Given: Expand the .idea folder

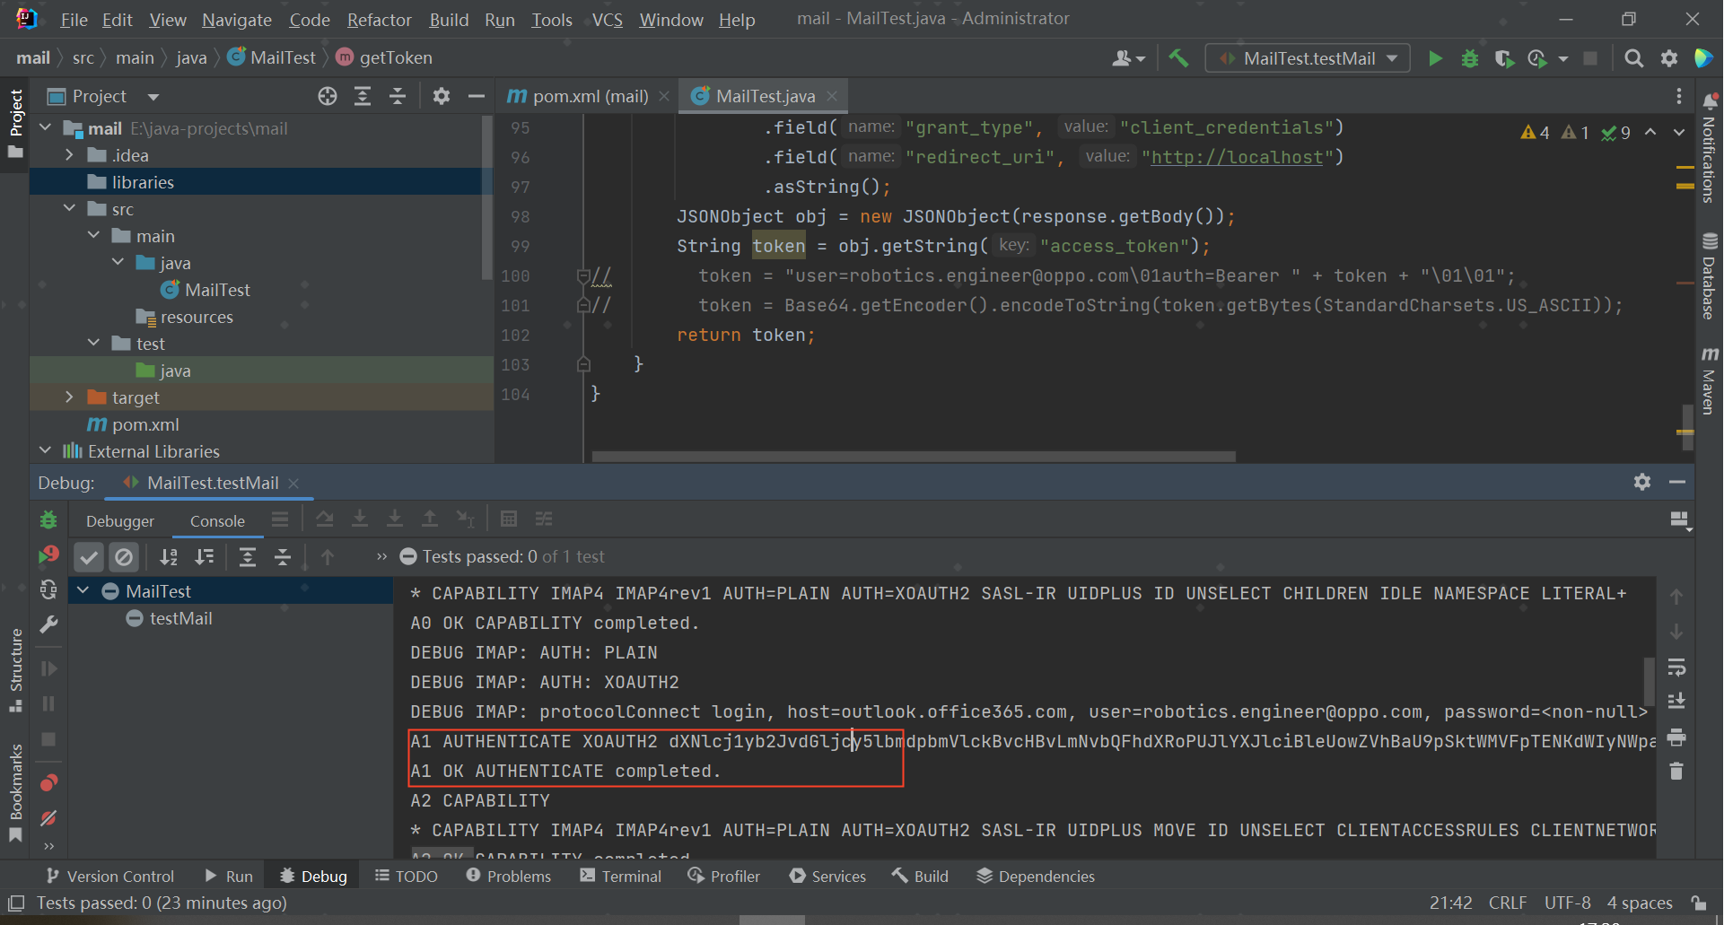Looking at the screenshot, I should (x=69, y=155).
